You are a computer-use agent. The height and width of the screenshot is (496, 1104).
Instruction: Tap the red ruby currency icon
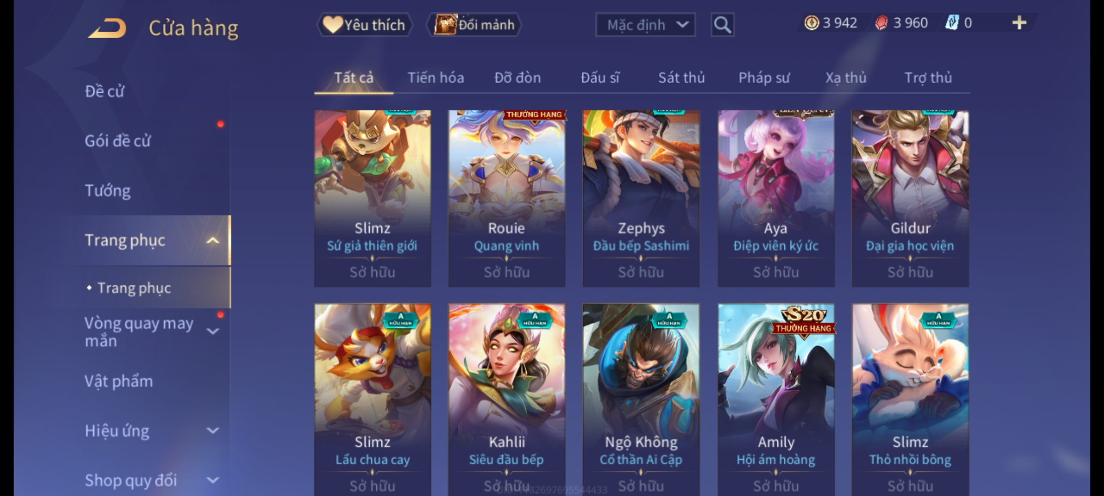click(x=881, y=23)
